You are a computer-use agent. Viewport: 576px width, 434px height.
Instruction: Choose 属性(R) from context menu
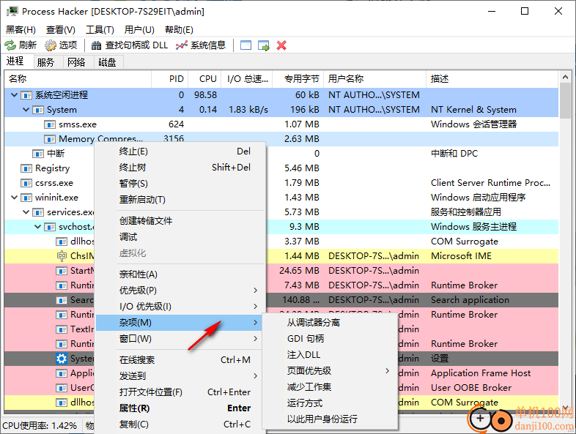click(x=180, y=408)
